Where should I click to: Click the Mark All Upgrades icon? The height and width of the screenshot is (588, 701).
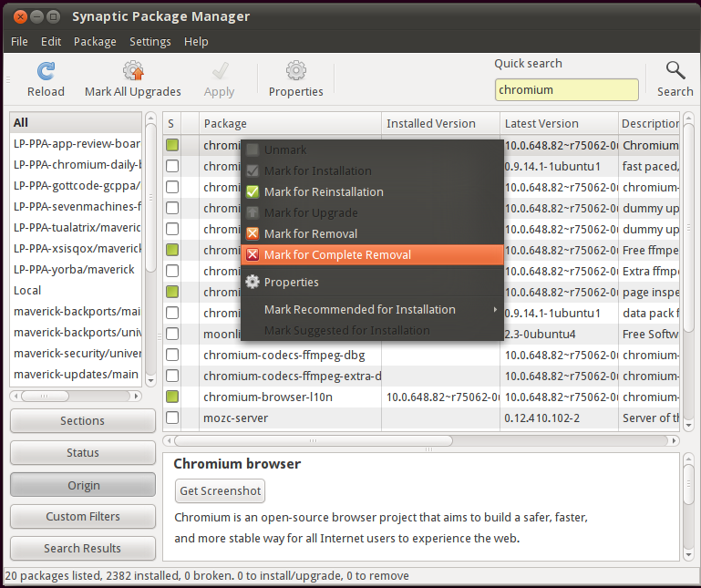point(133,70)
